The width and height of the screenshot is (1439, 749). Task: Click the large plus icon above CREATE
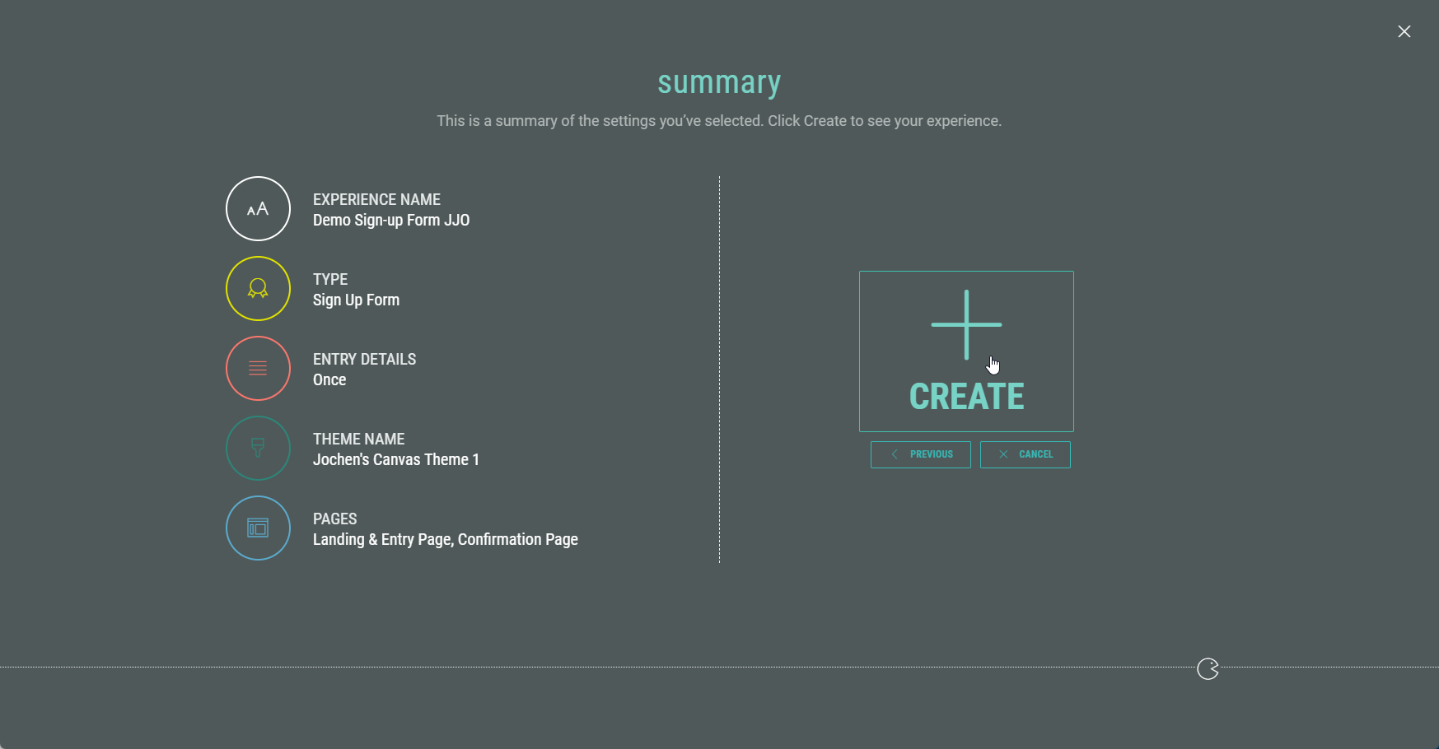pos(966,325)
